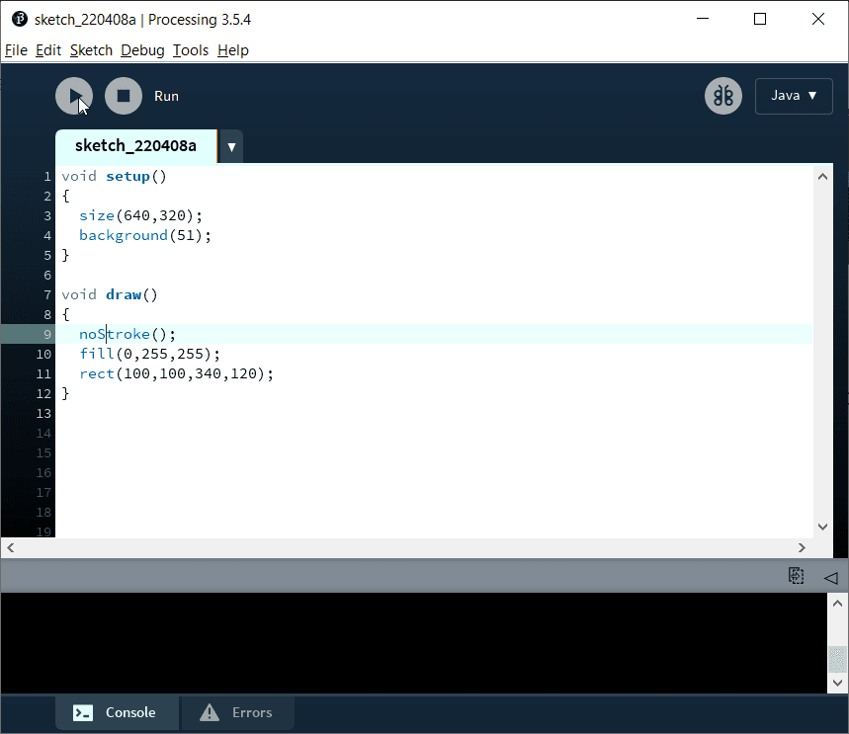Image resolution: width=849 pixels, height=734 pixels.
Task: Click the Processing logo in title bar
Action: [20, 19]
